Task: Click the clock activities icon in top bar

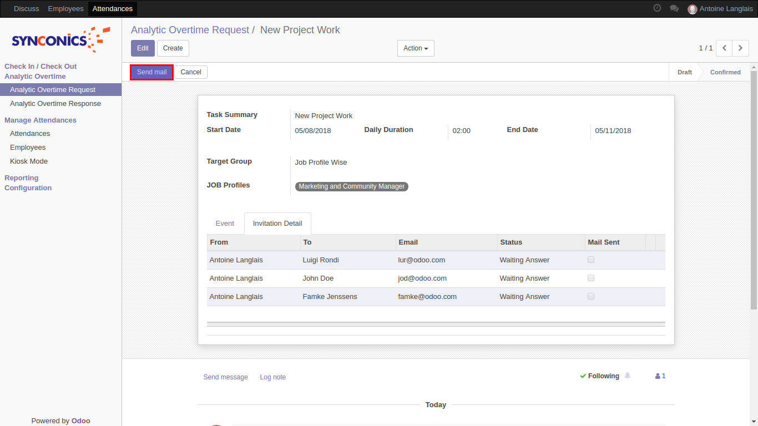Action: [657, 8]
